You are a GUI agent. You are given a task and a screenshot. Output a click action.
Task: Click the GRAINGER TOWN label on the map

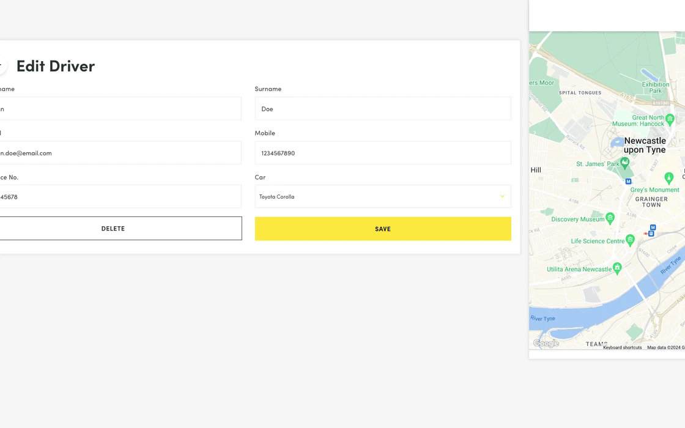point(651,202)
